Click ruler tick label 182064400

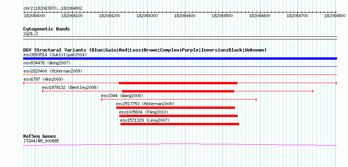click(x=185, y=16)
